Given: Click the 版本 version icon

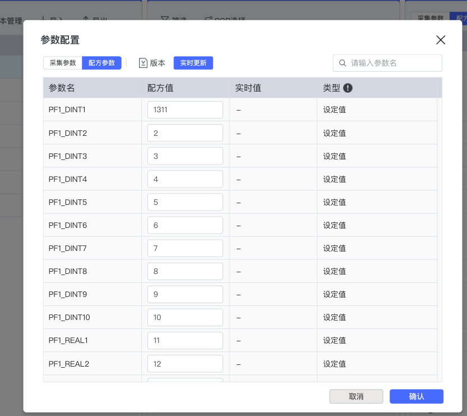Looking at the screenshot, I should (143, 63).
